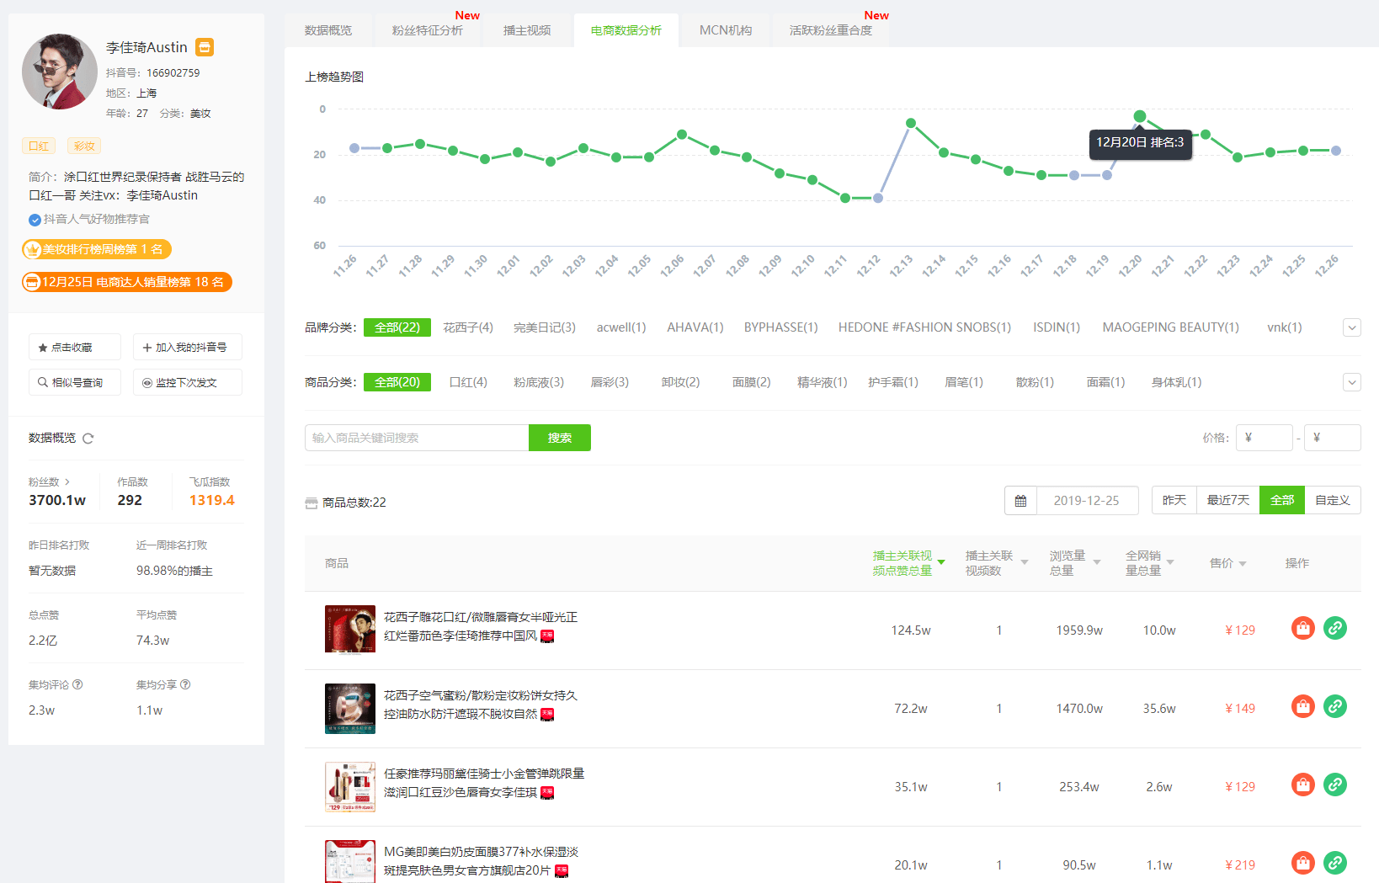Screen dimensions: 1379x883
Task: Open link icon for 花西子空气蜜粉 row
Action: [x=1335, y=706]
